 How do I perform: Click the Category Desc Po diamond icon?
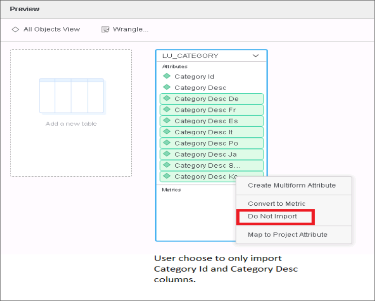point(167,143)
